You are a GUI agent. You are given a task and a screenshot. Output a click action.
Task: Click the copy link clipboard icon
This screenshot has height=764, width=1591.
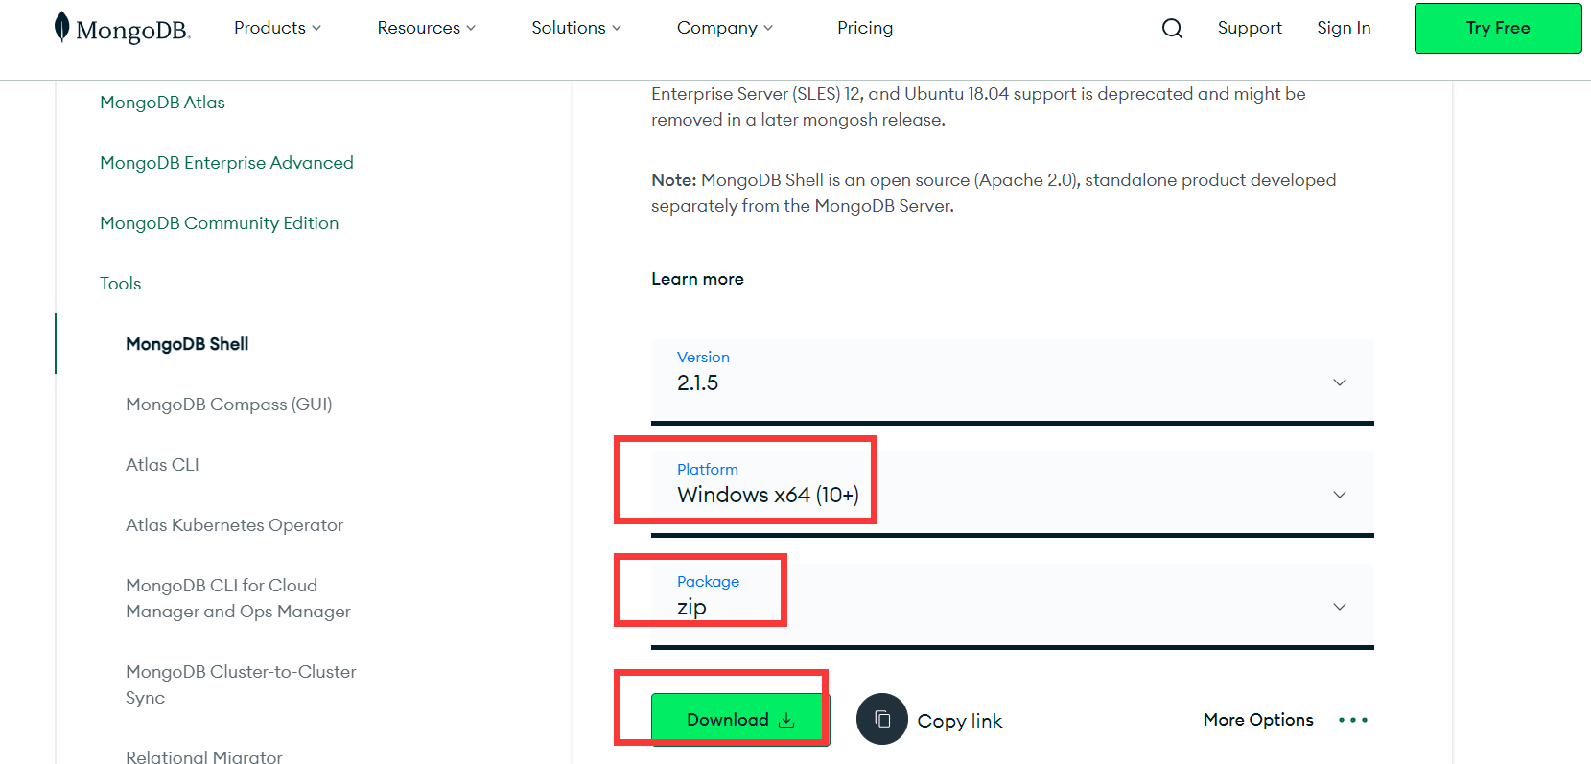tap(882, 719)
